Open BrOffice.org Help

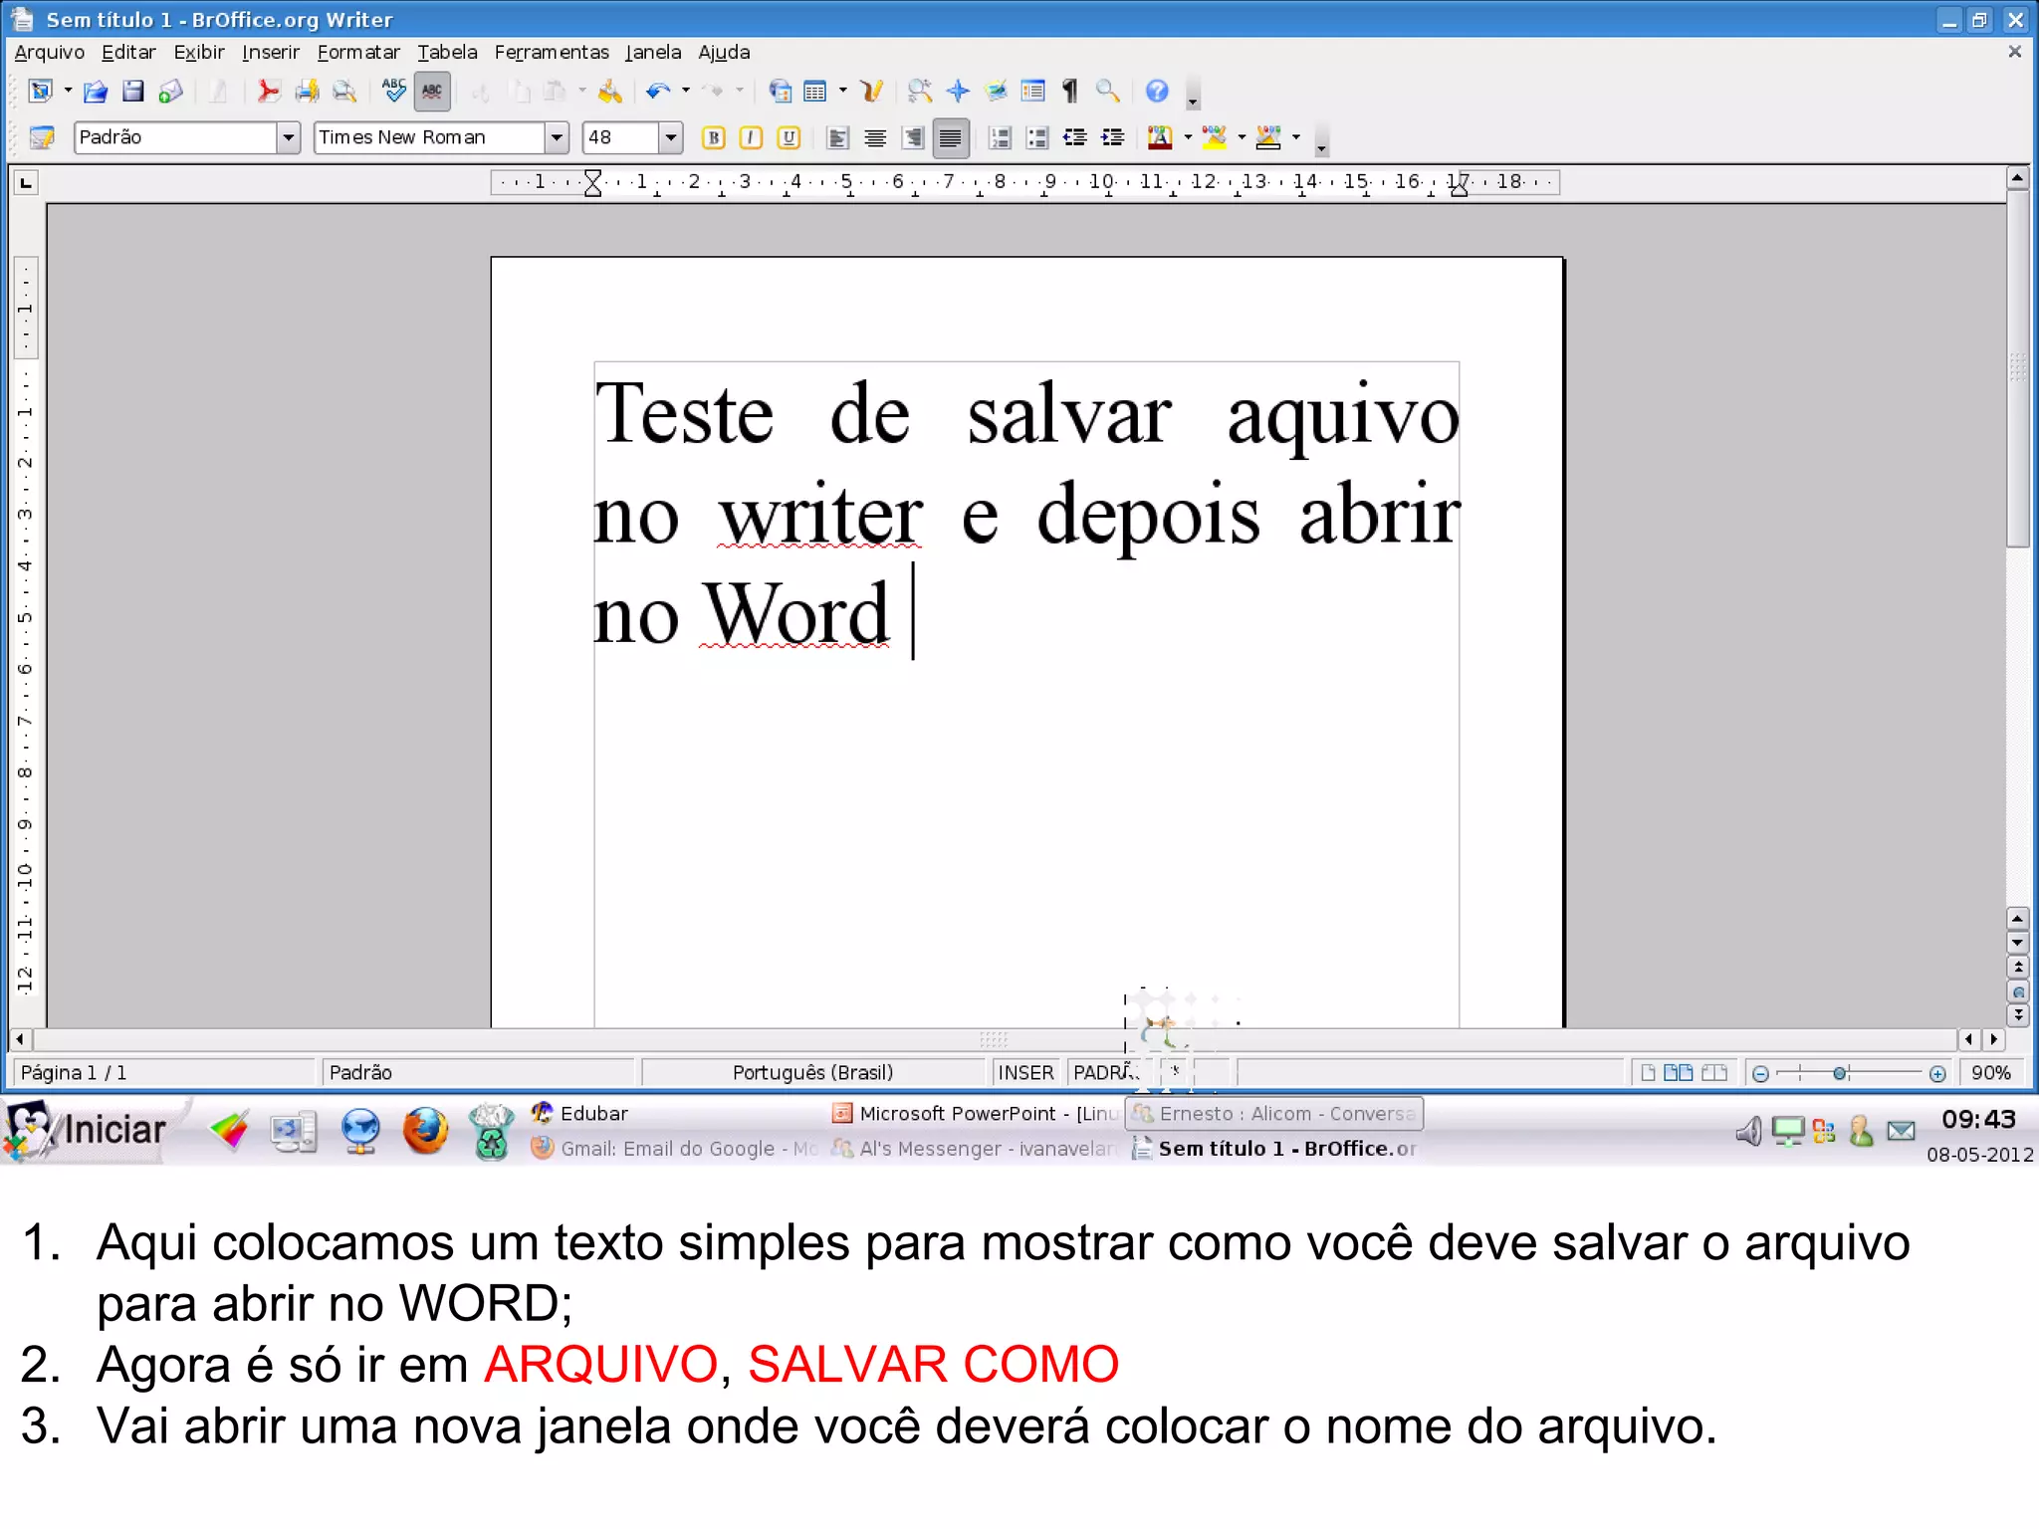coord(1157,92)
